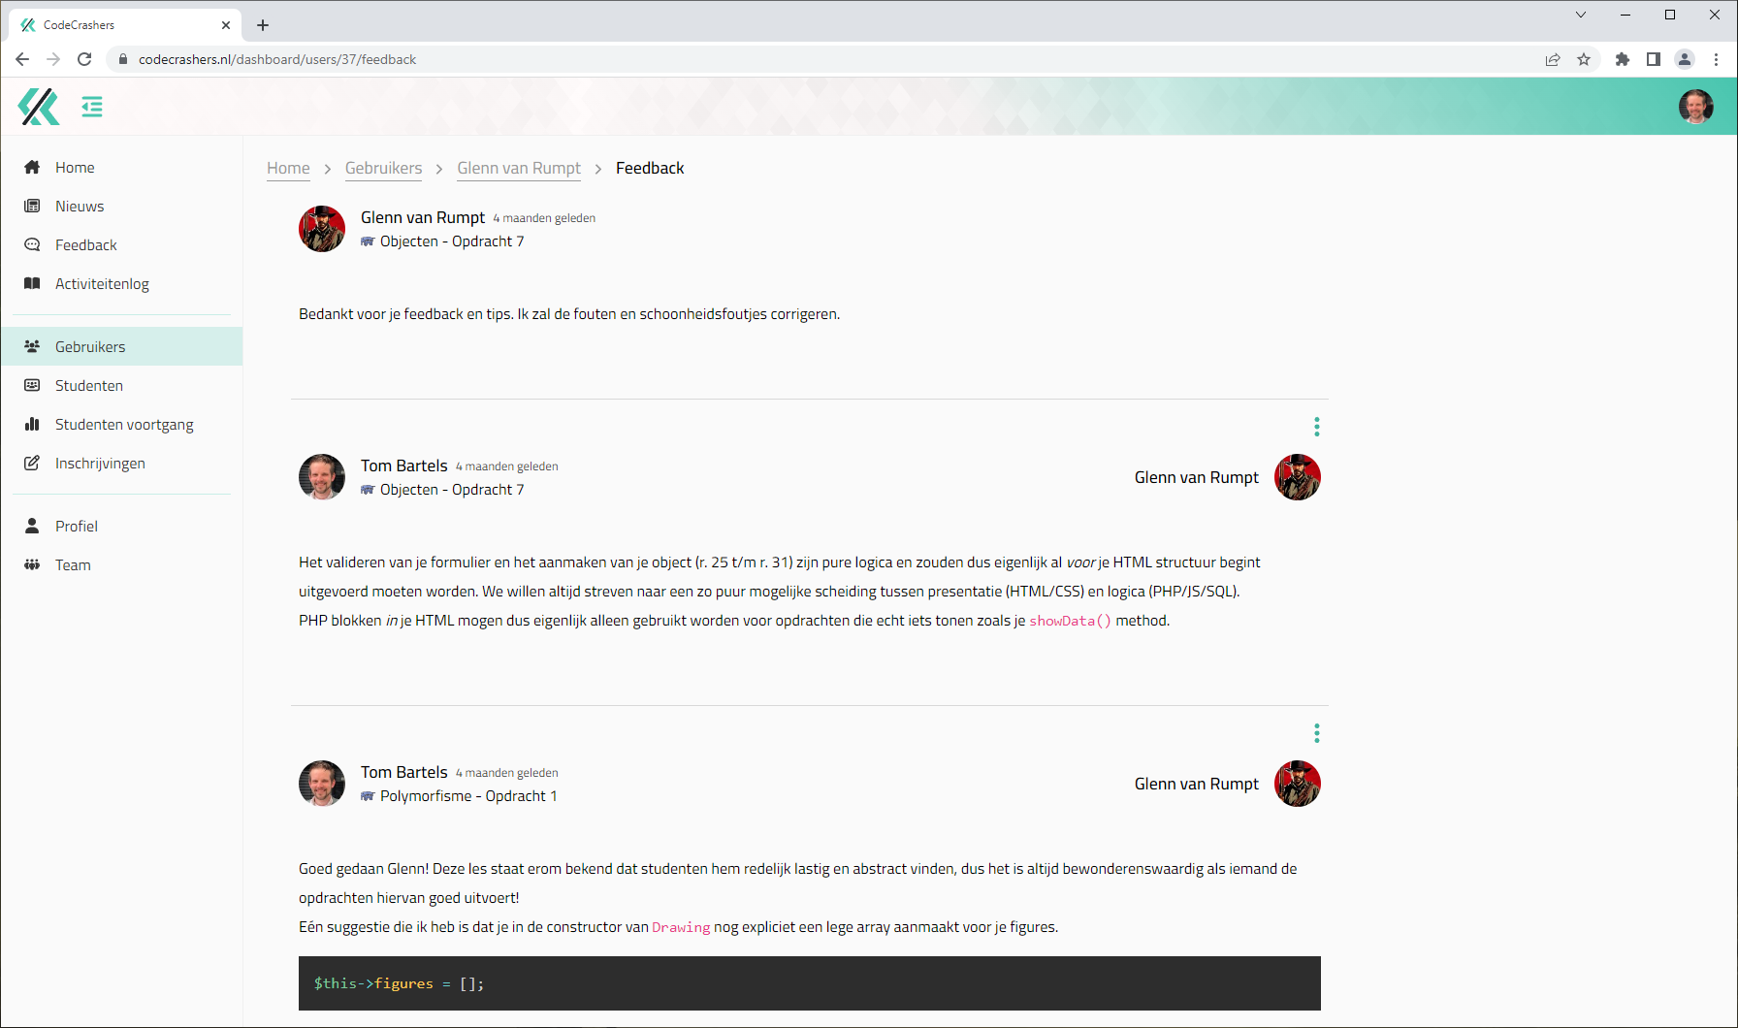Bookmark this page with the star icon

click(x=1584, y=59)
